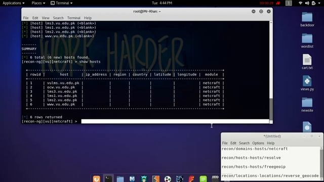Click '6 rows returned' message
Image resolution: width=324 pixels, height=182 pixels.
pyautogui.click(x=46, y=117)
